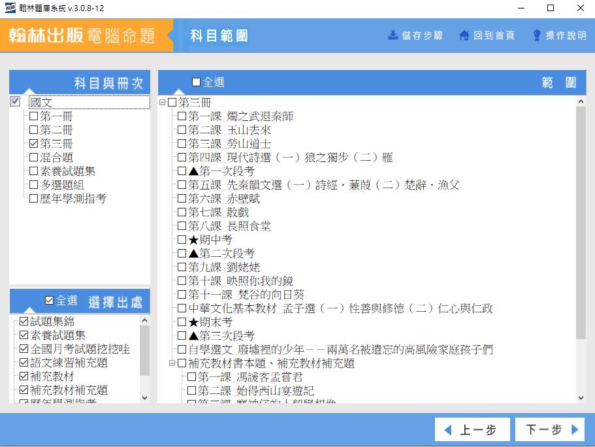
Task: Check 第三冊 root checkbox in range tree
Action: click(172, 102)
